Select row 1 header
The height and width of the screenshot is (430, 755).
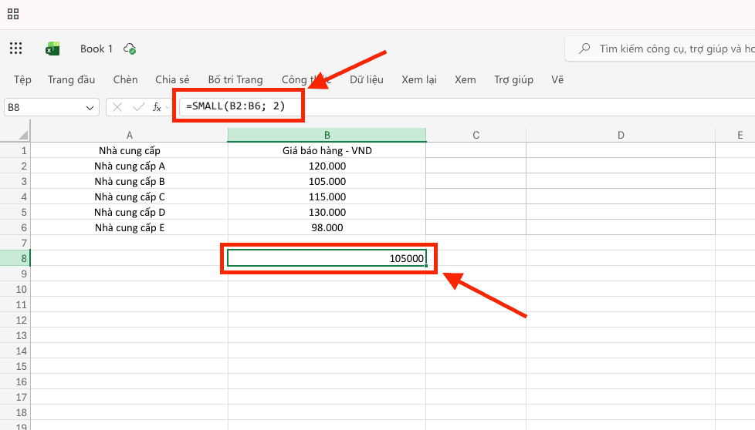[x=15, y=150]
